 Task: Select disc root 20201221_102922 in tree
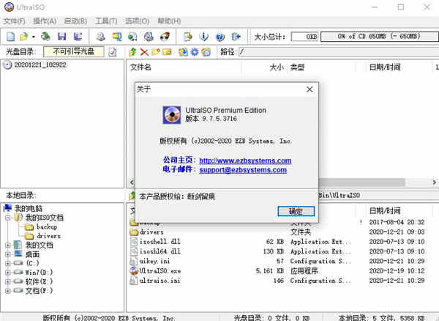pos(40,65)
